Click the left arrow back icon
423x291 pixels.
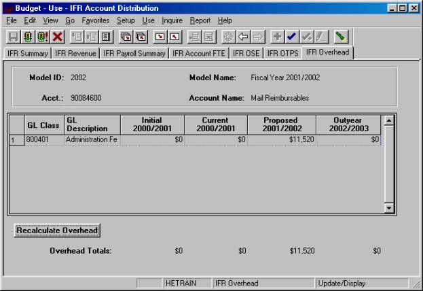click(242, 37)
